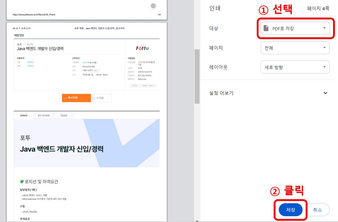Image resolution: width=338 pixels, height=222 pixels.
Task: Click the circular logo atop the preview page
Action: 153,6
